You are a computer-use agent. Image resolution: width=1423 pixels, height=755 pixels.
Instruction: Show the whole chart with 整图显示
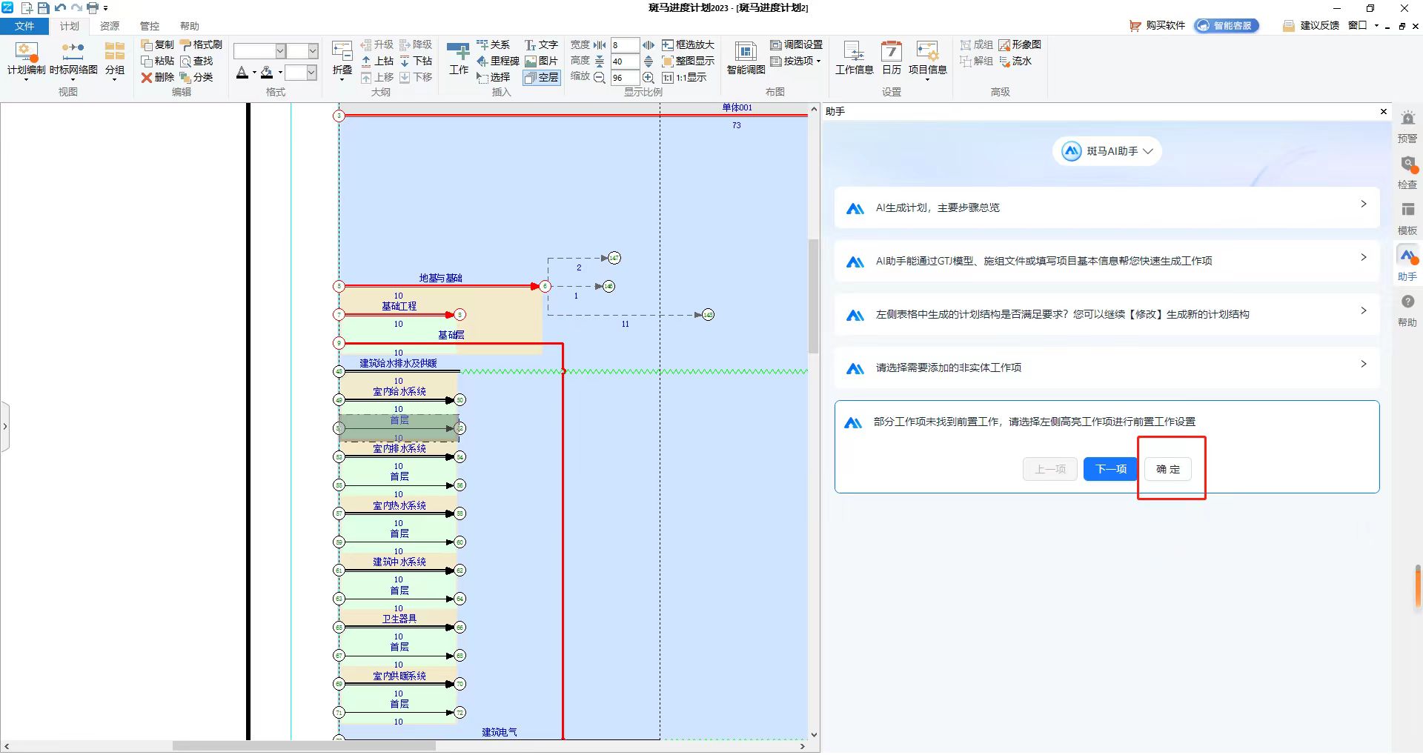click(x=688, y=61)
